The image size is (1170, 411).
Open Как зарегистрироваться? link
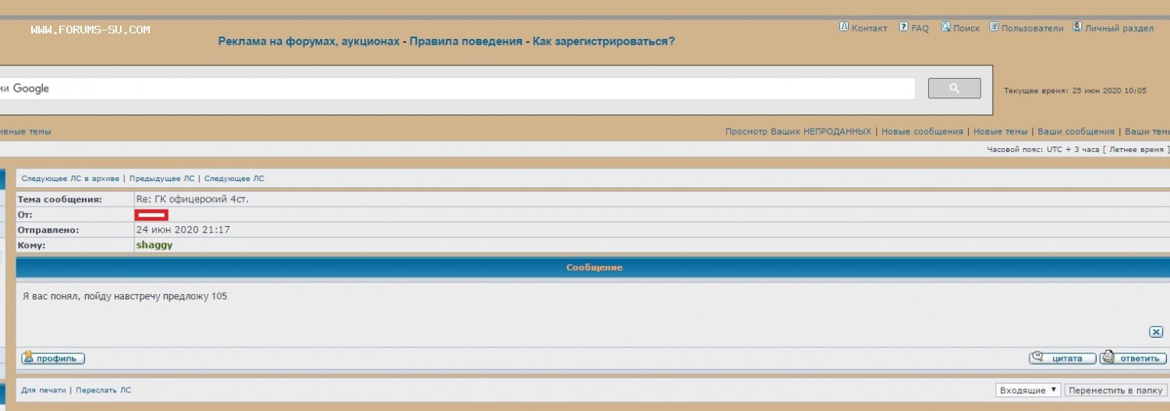click(x=603, y=41)
